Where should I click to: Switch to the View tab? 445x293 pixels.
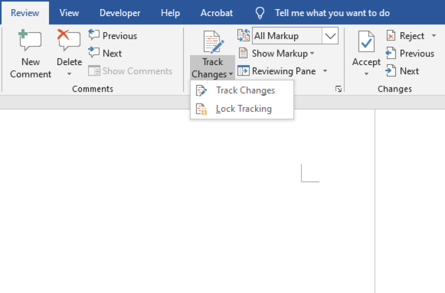click(x=69, y=13)
